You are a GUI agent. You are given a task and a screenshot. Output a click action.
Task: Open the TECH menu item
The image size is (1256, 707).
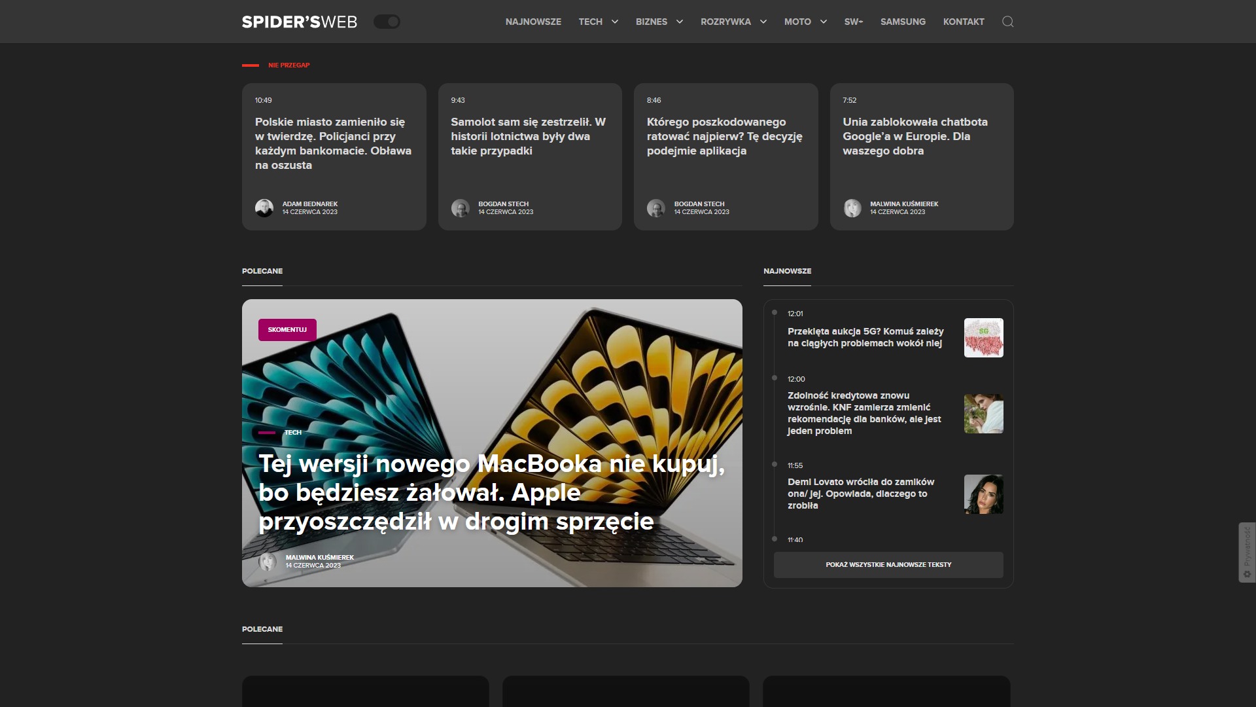590,22
